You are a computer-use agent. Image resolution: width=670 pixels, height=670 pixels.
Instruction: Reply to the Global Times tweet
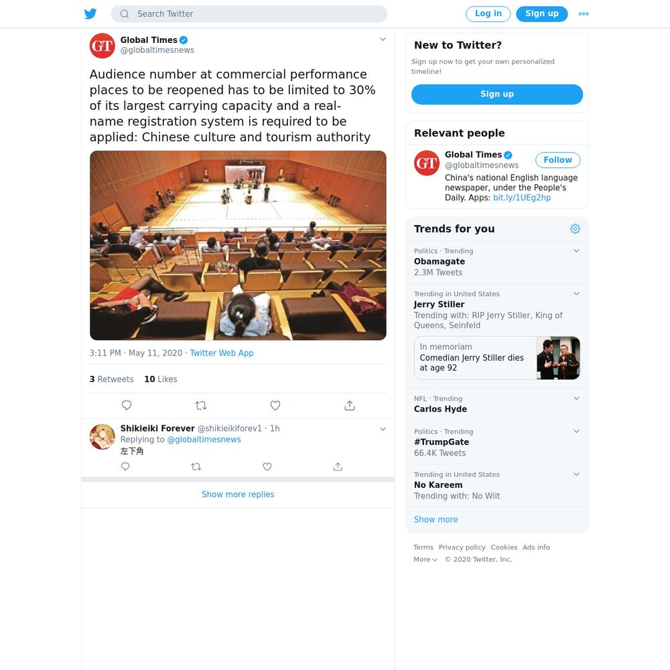(x=127, y=405)
